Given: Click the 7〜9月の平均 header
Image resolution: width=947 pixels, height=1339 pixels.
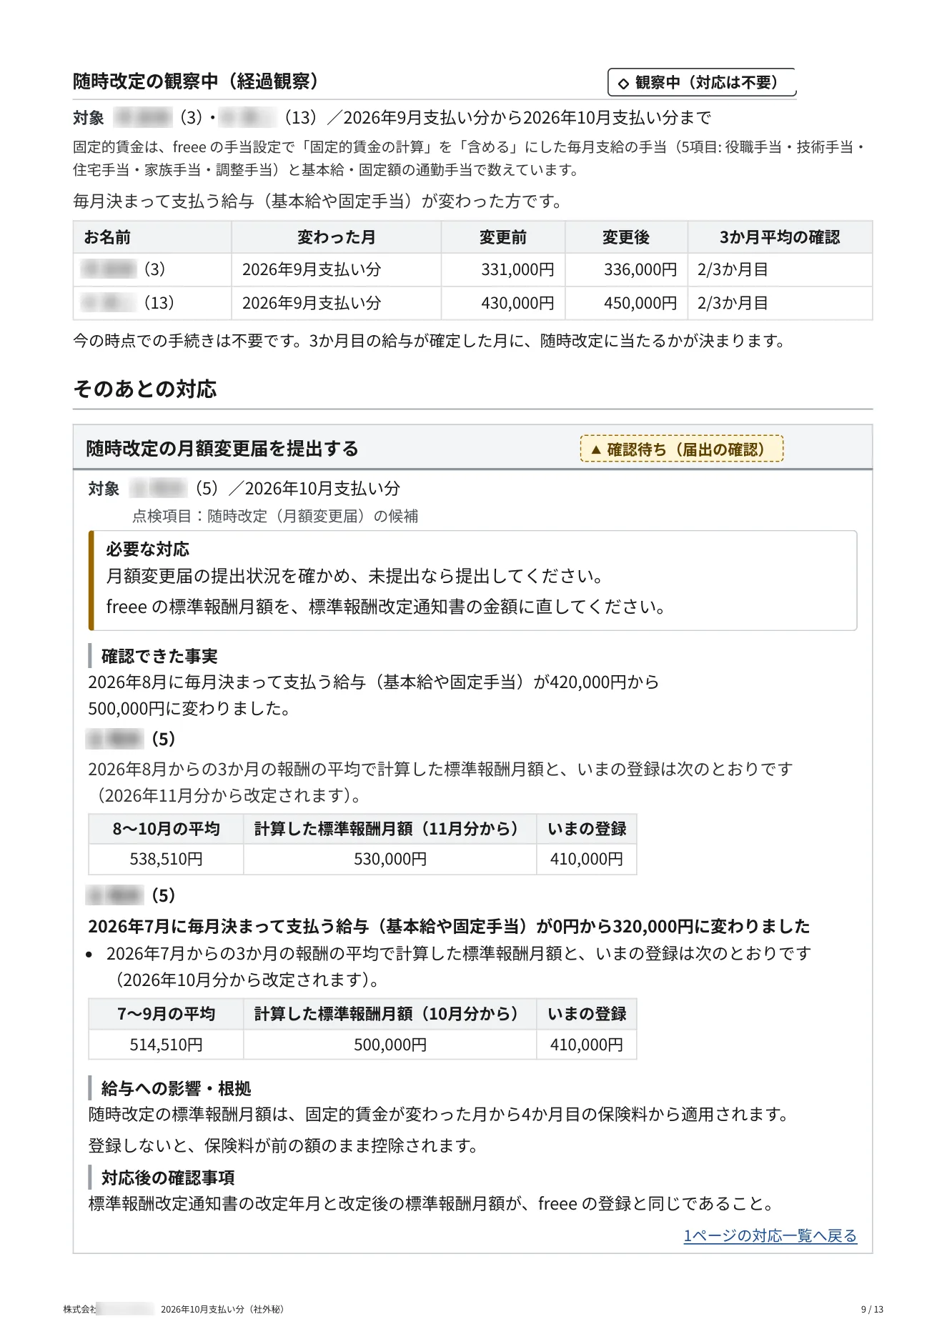Looking at the screenshot, I should click(166, 1014).
